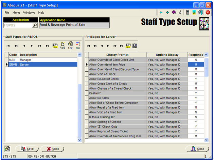
Task: Click the Application lookup magnifier icon
Action: click(x=35, y=25)
